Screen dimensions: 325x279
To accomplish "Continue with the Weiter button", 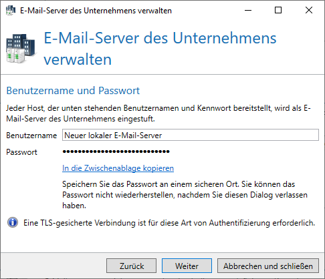I will (187, 266).
